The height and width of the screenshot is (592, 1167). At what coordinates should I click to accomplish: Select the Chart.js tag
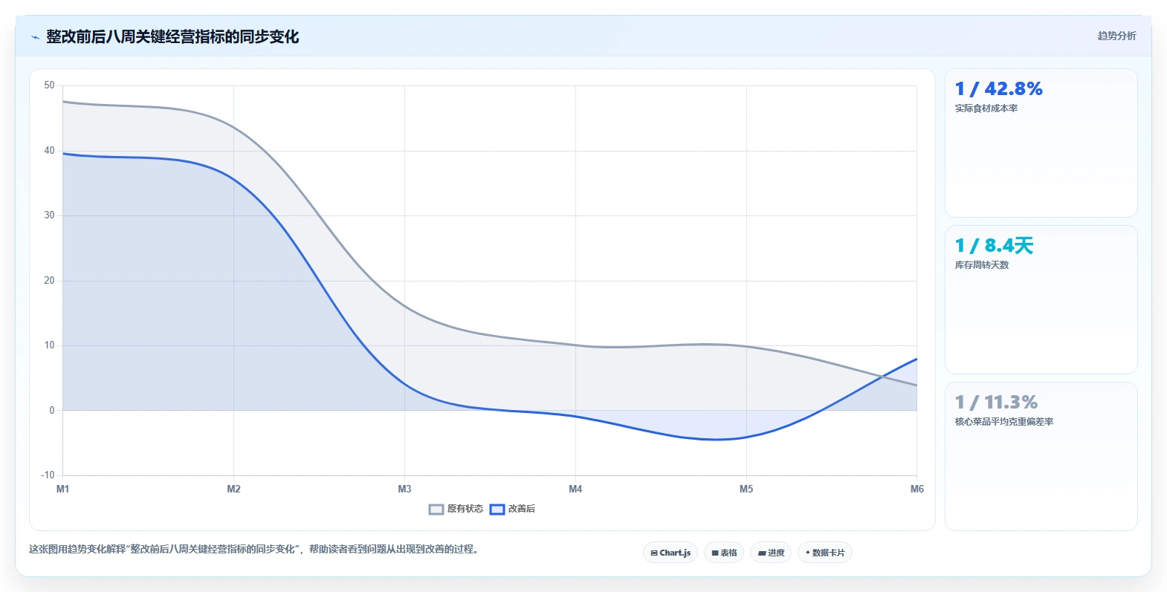(x=670, y=553)
